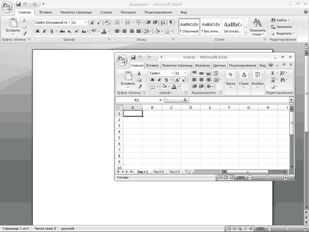Screen dimensions: 309x232
Task: Click the Cut scissors icon in Word
Action: (24, 20)
